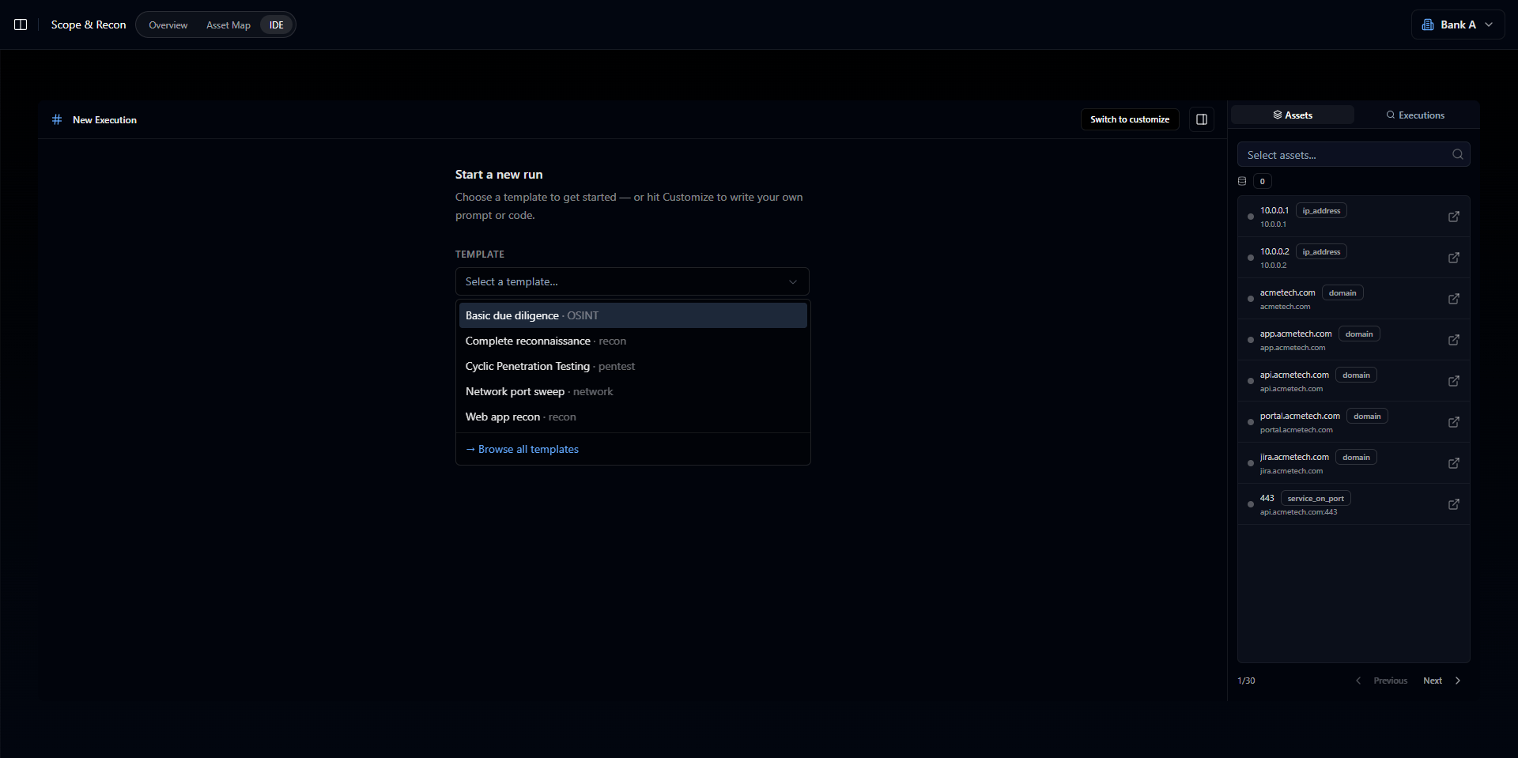Select status dot of portal.acmetech.com asset

1250,422
